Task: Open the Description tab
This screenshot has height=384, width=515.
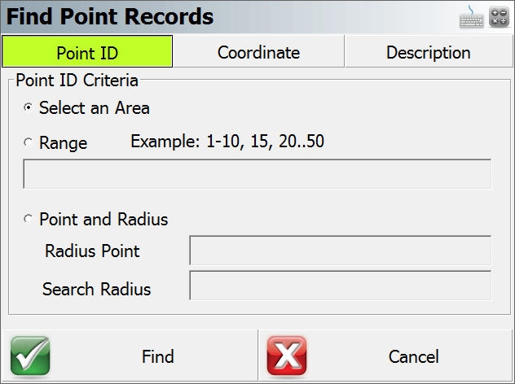Action: [x=429, y=51]
